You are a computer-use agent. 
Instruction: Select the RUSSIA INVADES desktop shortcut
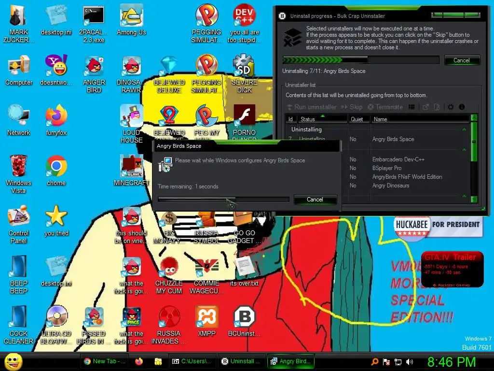pyautogui.click(x=169, y=325)
